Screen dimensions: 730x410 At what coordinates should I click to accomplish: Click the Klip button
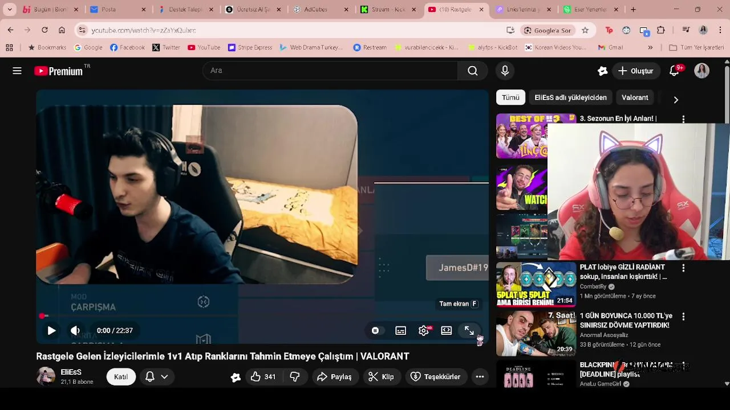point(381,376)
